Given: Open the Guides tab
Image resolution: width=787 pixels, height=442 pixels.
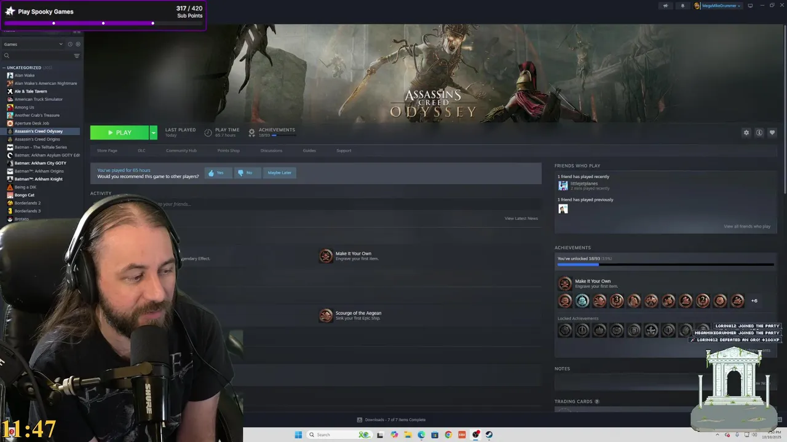Looking at the screenshot, I should [x=309, y=150].
